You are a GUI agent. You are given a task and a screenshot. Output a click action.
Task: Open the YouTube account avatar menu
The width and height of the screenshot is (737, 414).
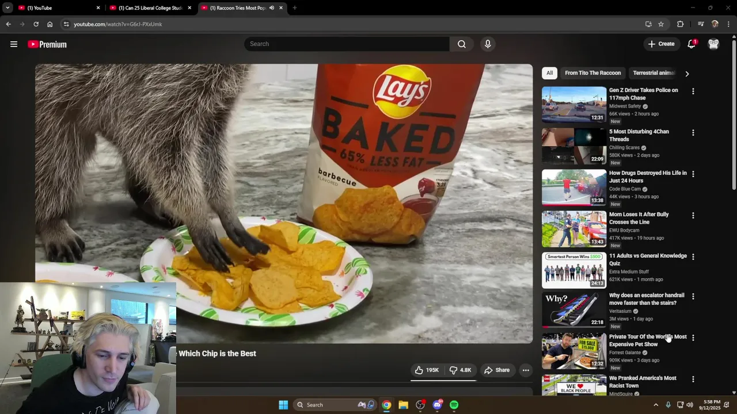(x=713, y=44)
